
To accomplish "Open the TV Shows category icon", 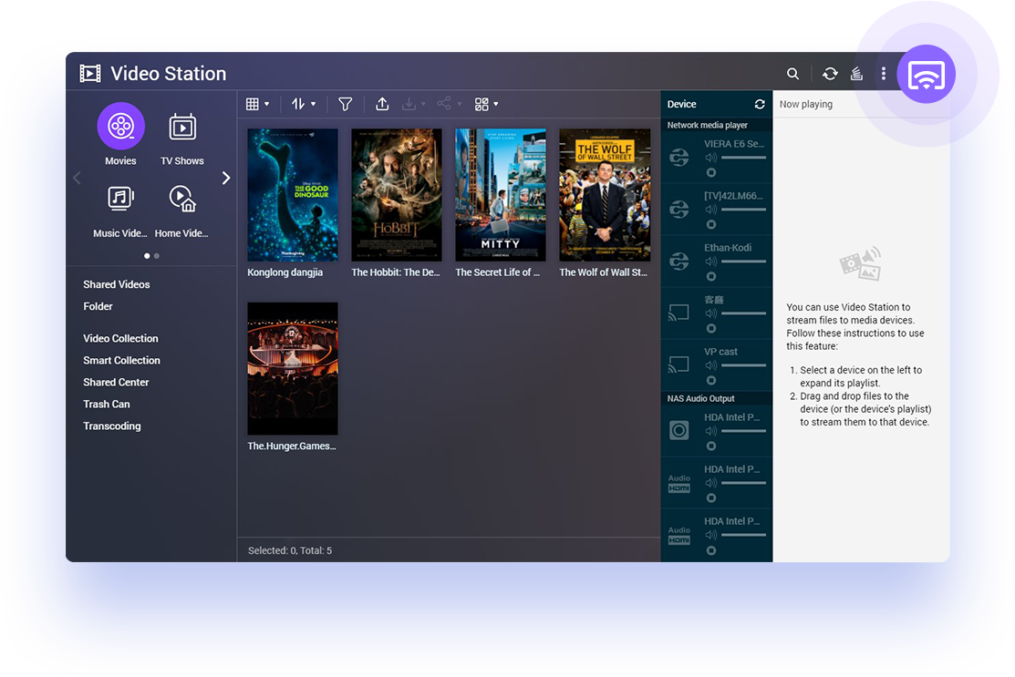I will [182, 128].
